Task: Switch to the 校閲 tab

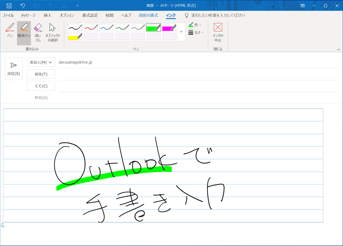Action: coord(110,15)
